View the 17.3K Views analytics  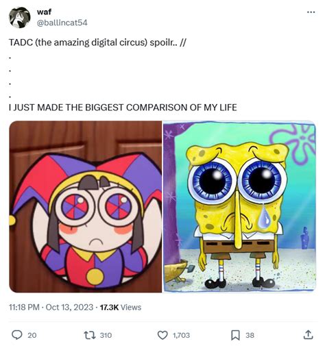(121, 307)
